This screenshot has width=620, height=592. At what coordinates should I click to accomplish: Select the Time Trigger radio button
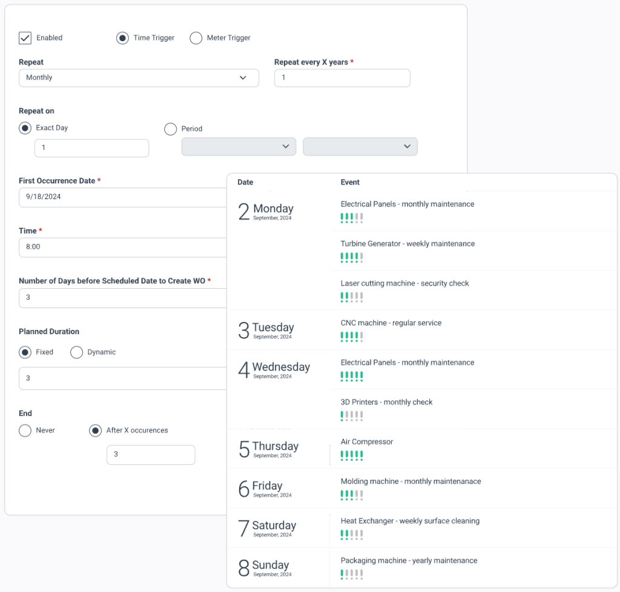point(122,38)
